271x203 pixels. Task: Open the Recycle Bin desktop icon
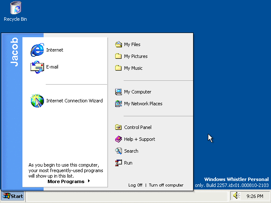coord(16,8)
